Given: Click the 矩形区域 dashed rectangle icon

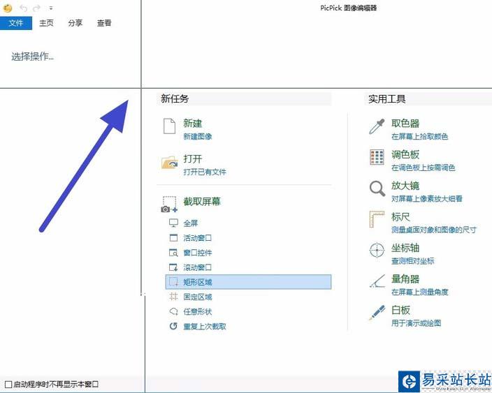Looking at the screenshot, I should (x=173, y=282).
